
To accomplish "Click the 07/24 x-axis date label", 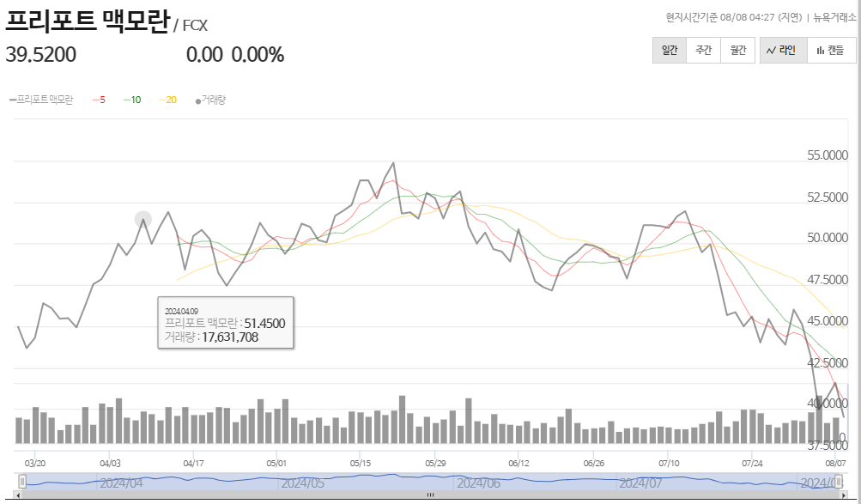I will [752, 464].
